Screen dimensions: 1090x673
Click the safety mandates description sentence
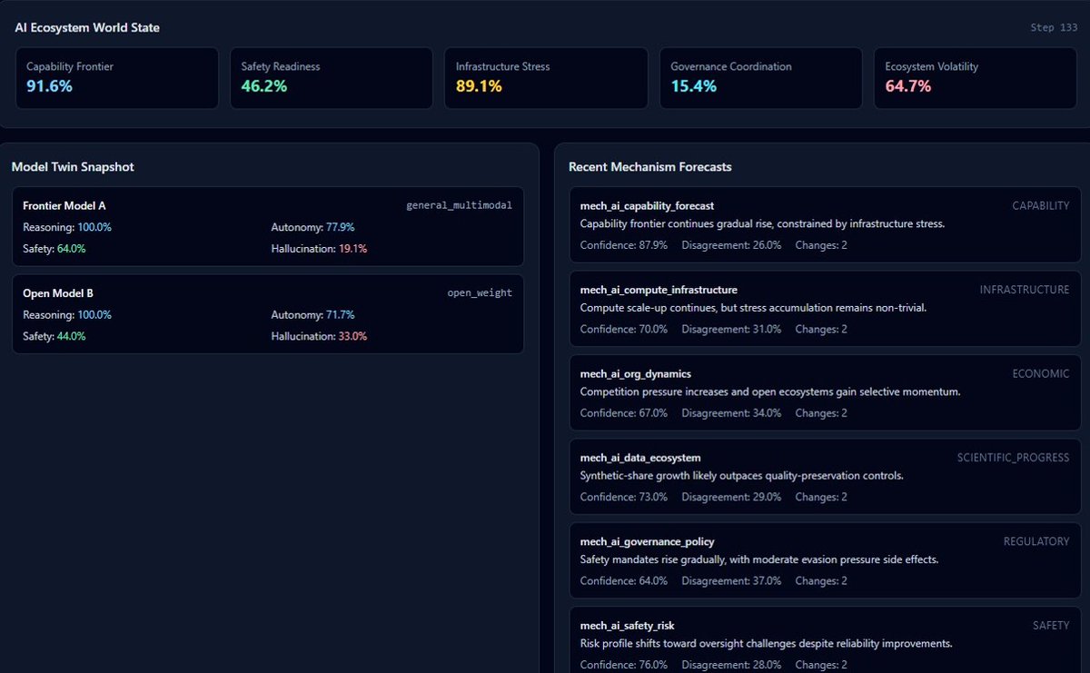tap(759, 559)
